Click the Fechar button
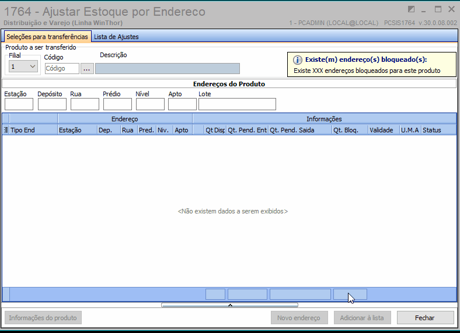Screen dimensions: 460x333 425,318
